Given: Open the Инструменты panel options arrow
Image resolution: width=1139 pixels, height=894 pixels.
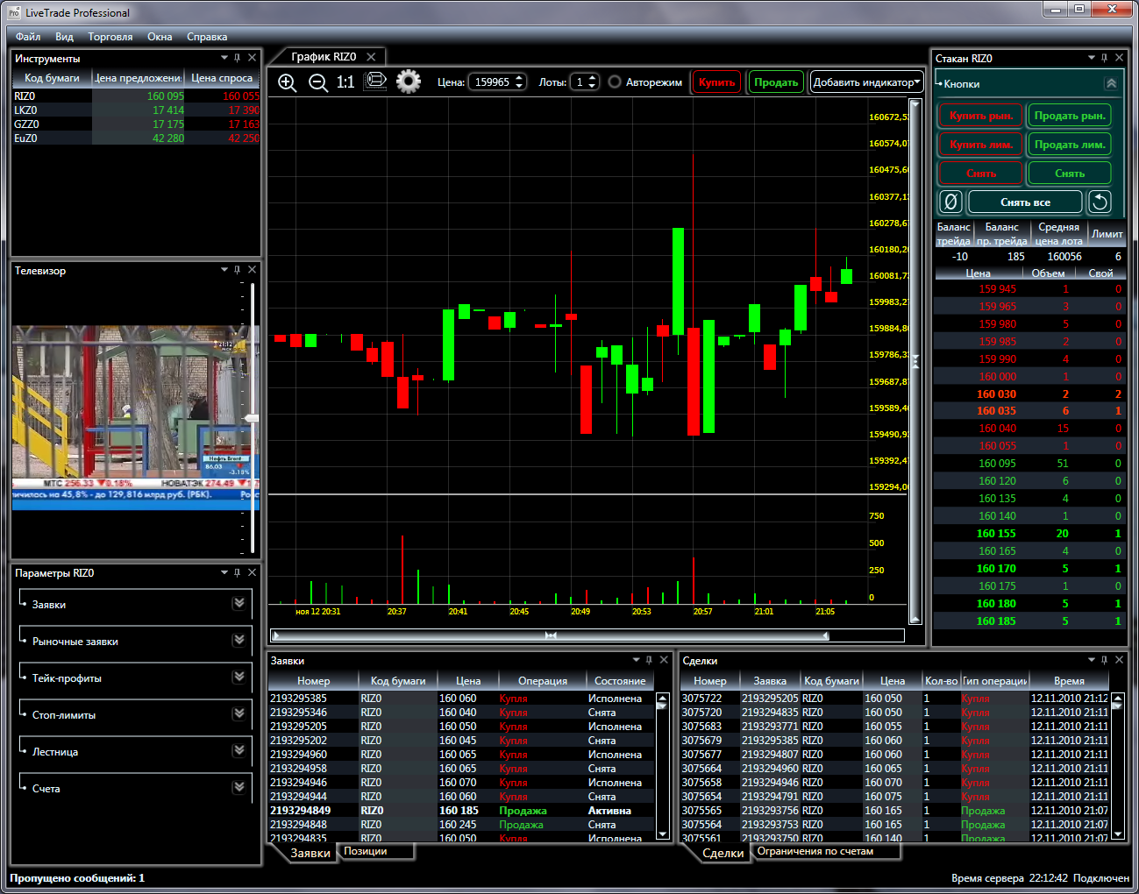Looking at the screenshot, I should (224, 58).
